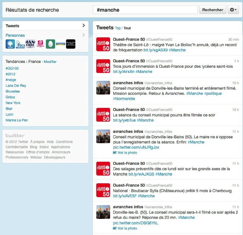Viewport: 243px width, 235px height.
Task: Click Ouest-France 50 avatar on lycéens tweet
Action: (x=103, y=66)
